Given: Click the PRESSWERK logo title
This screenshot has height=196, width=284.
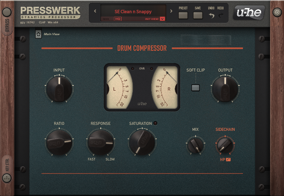Looking at the screenshot, I should [50, 11].
